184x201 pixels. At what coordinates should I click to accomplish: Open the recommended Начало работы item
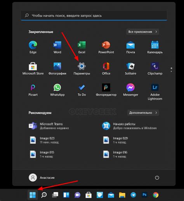tap(129, 126)
